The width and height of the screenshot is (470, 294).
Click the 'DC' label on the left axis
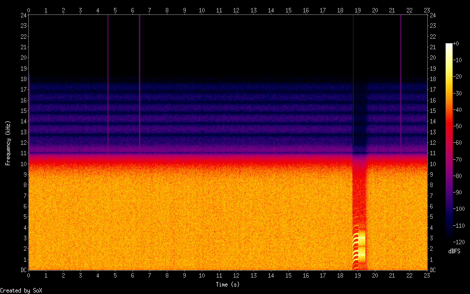click(x=23, y=270)
